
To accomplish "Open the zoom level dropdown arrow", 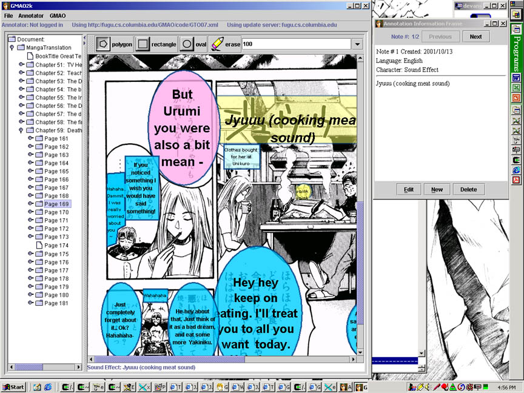I will tap(358, 44).
